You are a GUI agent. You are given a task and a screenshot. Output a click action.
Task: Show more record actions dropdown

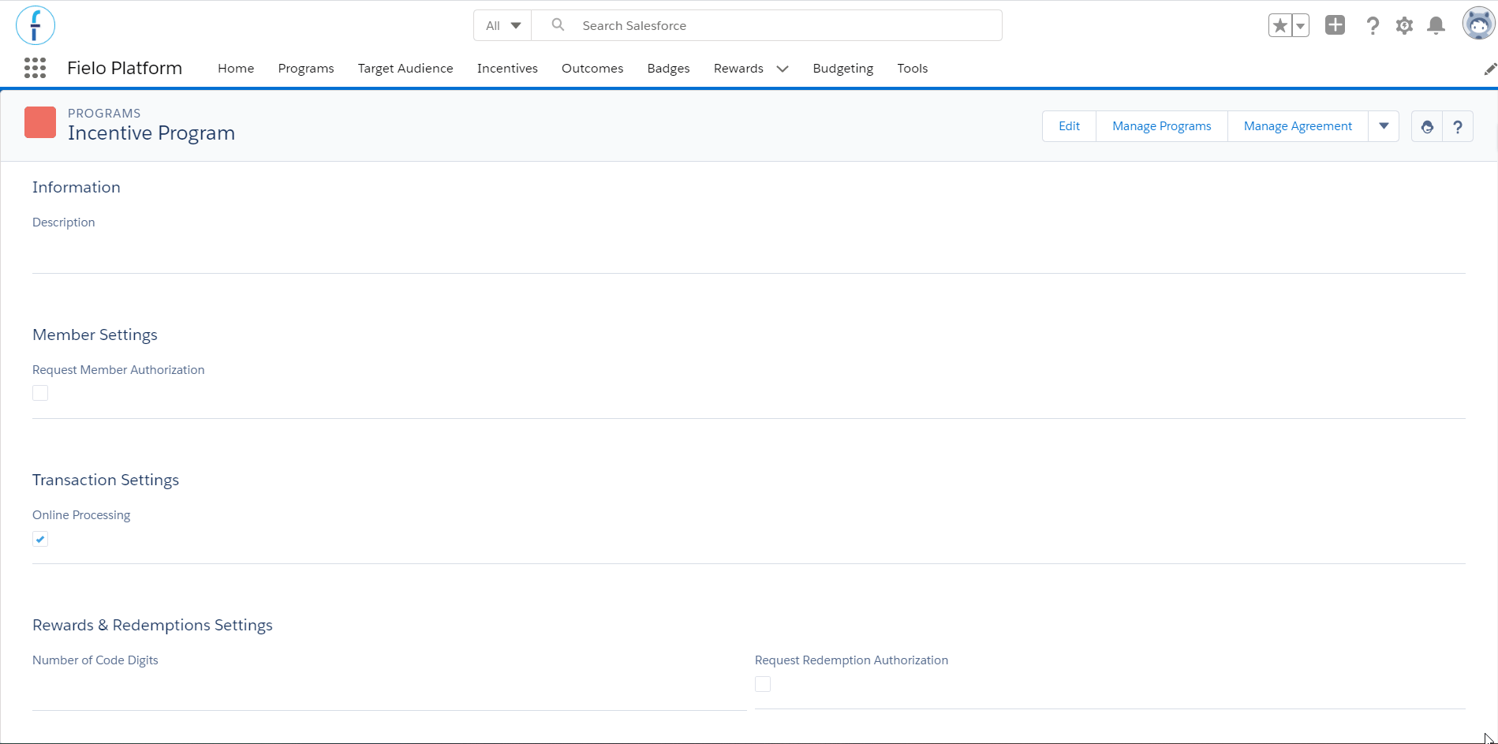[1384, 126]
